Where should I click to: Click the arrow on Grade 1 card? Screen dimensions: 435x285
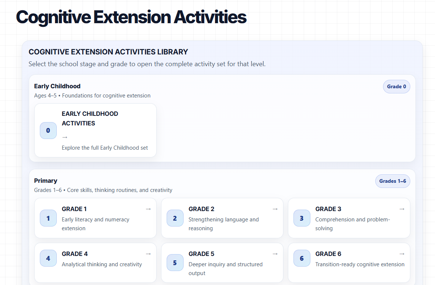(x=148, y=209)
